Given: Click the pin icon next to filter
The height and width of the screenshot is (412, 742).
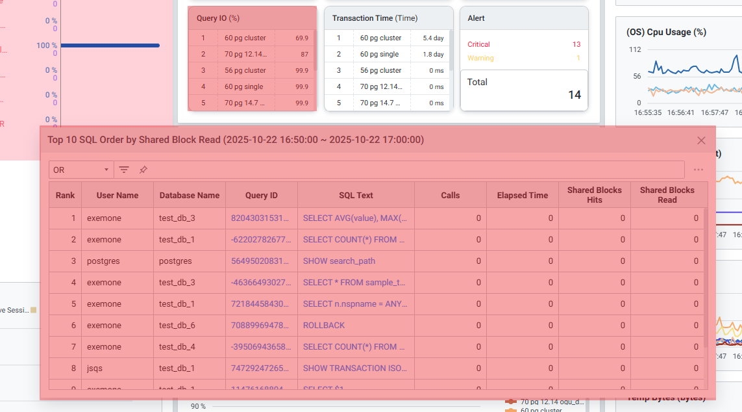Looking at the screenshot, I should (143, 170).
